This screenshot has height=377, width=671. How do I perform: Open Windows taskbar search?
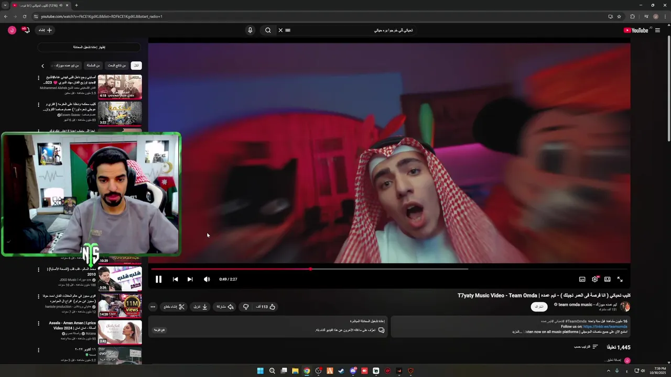(272, 371)
